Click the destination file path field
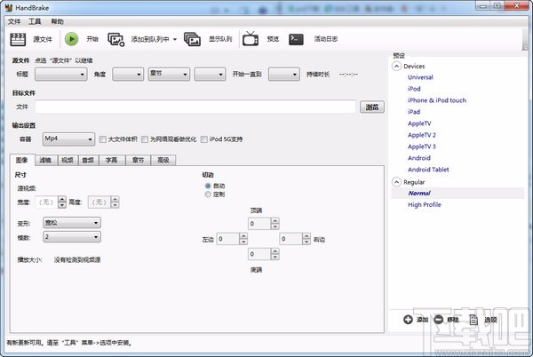This screenshot has width=533, height=357. [195, 107]
